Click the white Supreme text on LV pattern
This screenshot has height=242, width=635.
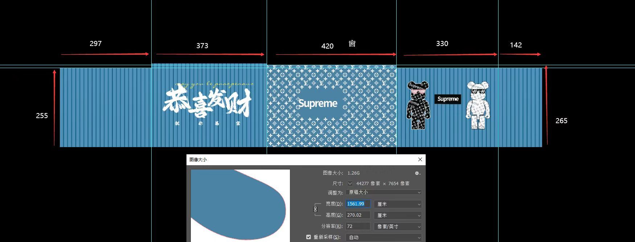[x=318, y=104]
